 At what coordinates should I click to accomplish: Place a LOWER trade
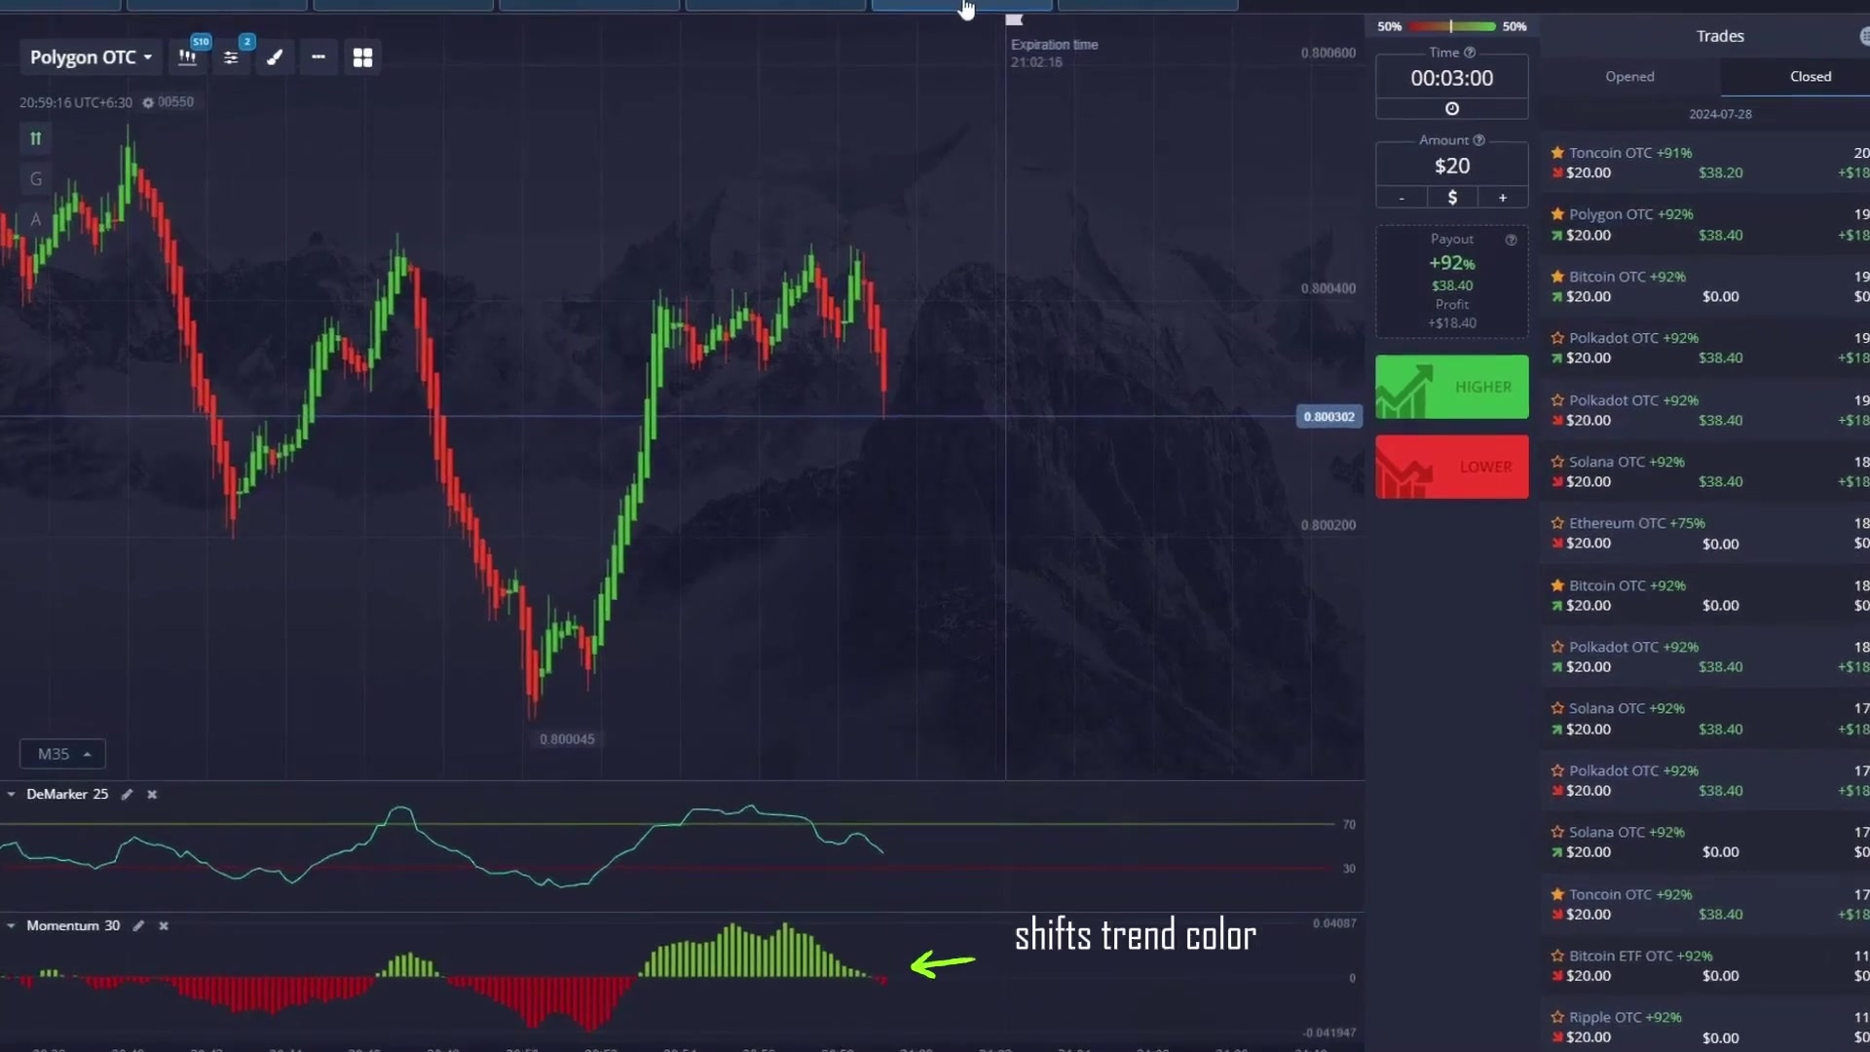pyautogui.click(x=1451, y=468)
